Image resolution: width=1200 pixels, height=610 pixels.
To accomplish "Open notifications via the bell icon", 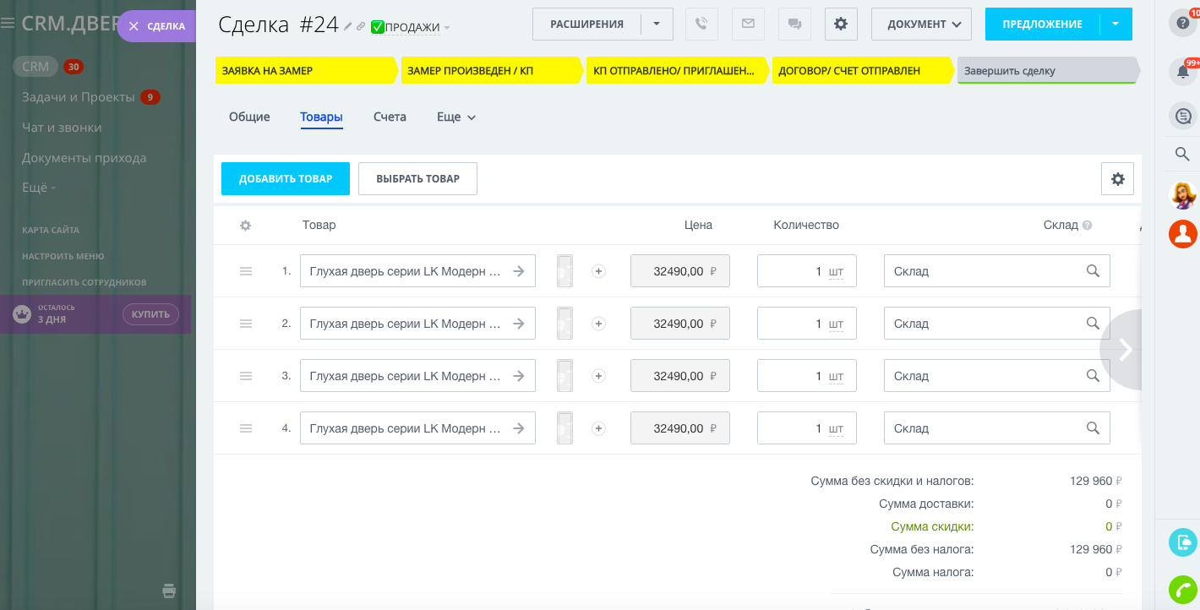I will [1182, 71].
